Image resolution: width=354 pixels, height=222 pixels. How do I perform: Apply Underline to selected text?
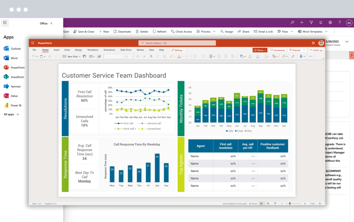pos(164,57)
